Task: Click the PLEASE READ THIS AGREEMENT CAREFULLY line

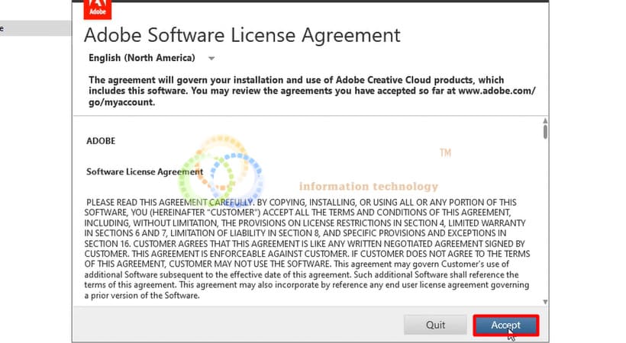Action: point(302,202)
